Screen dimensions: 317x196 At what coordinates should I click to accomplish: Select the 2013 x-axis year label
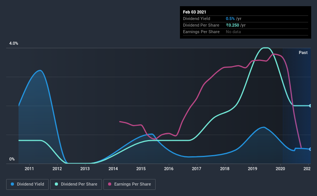[x=85, y=169]
